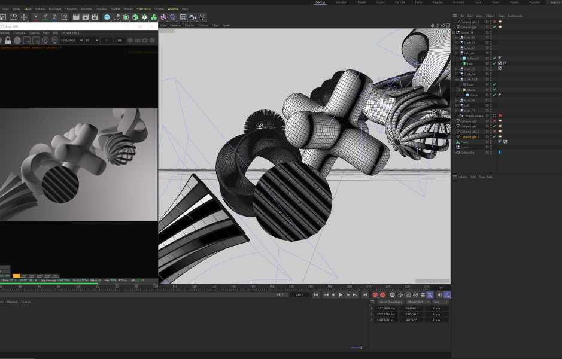Click Octane clay mode sphere icon
Viewport: 562px width, 359px height.
[x=17, y=41]
